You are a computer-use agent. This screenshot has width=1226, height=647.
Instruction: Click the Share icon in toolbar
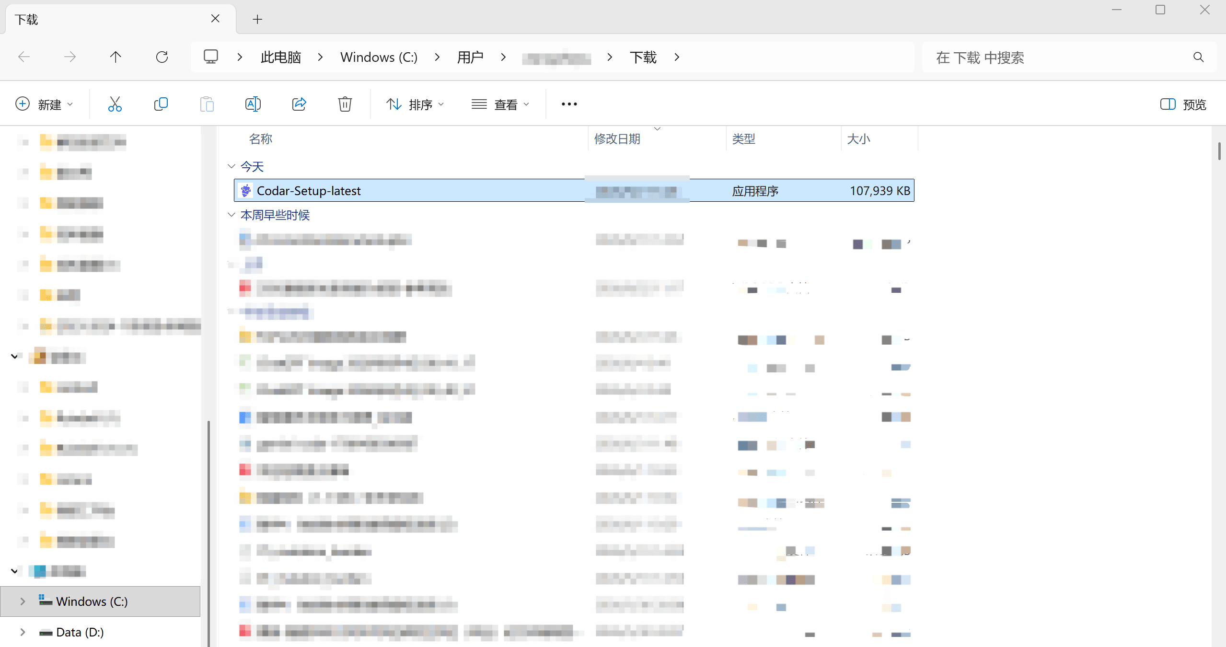tap(299, 104)
